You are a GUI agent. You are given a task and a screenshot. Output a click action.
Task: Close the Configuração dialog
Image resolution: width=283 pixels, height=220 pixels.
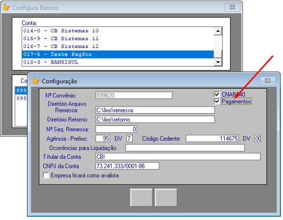[x=268, y=80]
